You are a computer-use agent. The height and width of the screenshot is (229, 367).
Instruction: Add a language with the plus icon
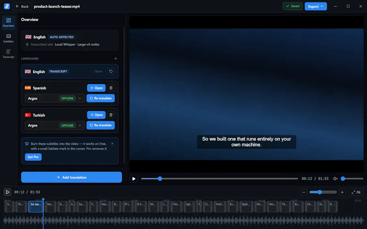116,59
